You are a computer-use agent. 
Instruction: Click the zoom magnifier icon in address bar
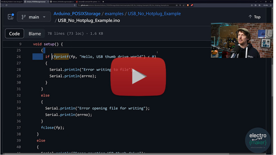(x=180, y=5)
